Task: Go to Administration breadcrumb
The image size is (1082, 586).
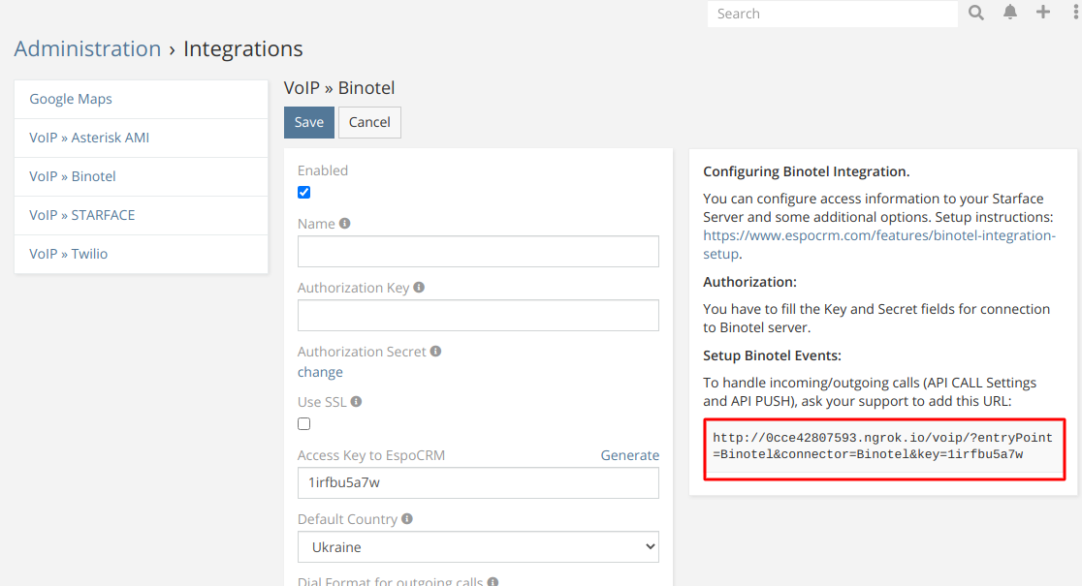Action: coord(87,49)
